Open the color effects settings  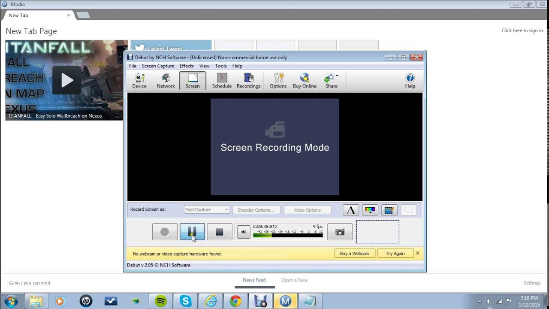click(x=370, y=210)
